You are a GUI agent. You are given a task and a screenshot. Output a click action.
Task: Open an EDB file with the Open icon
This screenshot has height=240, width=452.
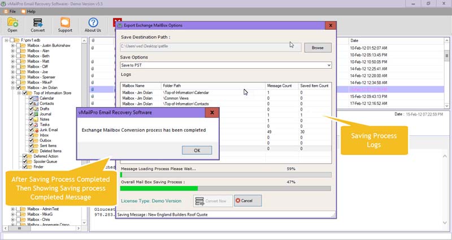pos(12,22)
